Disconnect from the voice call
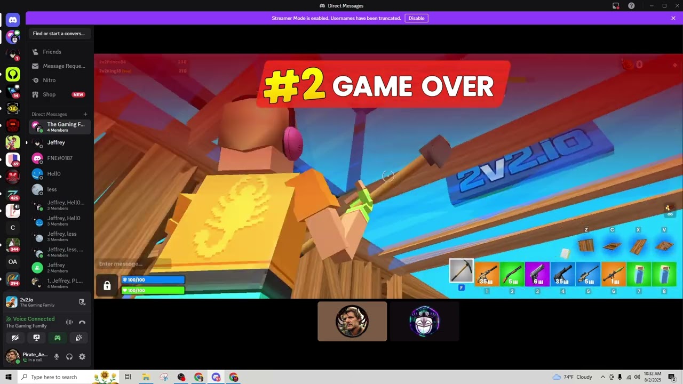The width and height of the screenshot is (683, 384). pyautogui.click(x=82, y=322)
